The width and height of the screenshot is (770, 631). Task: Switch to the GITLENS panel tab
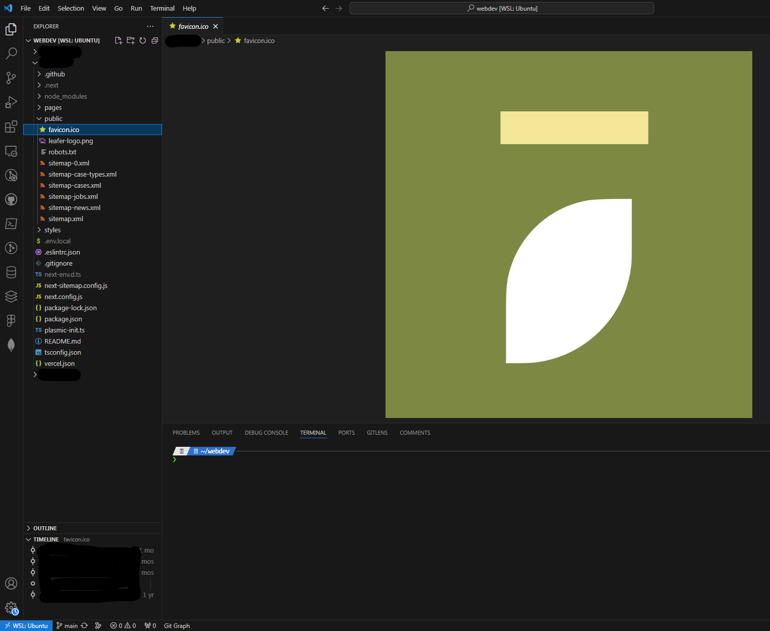377,433
